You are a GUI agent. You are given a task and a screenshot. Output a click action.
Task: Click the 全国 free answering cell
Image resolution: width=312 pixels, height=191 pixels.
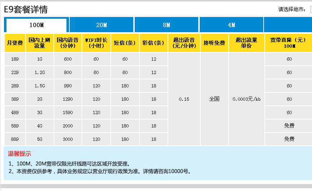(214, 99)
